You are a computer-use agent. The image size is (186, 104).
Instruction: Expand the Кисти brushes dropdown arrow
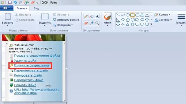tap(108, 25)
